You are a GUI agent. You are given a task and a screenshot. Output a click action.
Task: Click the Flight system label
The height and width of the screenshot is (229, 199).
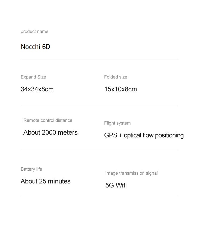pos(117,123)
